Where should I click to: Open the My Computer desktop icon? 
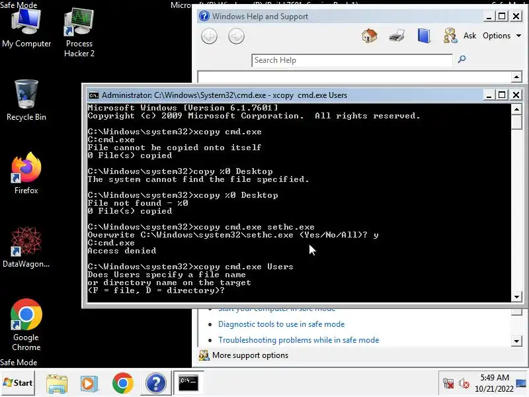tap(26, 28)
